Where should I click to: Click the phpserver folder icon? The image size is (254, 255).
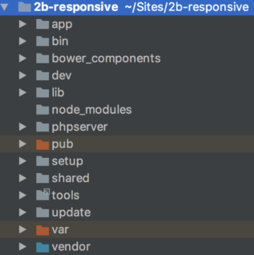(43, 127)
